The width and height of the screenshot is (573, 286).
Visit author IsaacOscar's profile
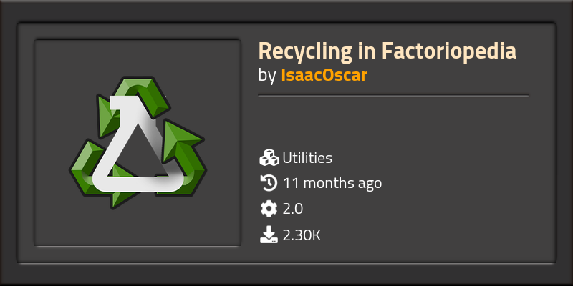point(324,75)
